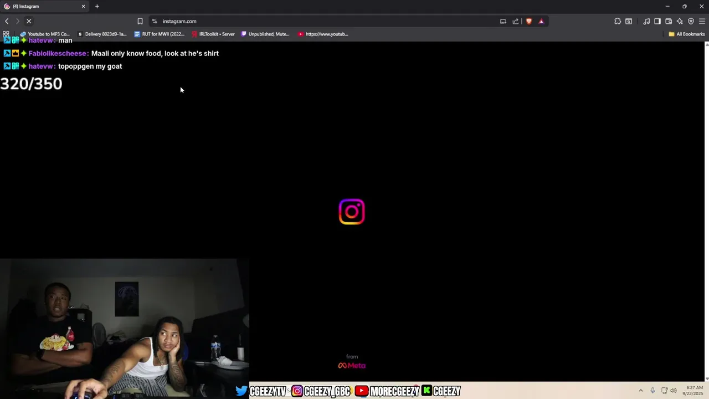Open the https://www.youtub... bookmark
The image size is (709, 399).
(x=323, y=34)
